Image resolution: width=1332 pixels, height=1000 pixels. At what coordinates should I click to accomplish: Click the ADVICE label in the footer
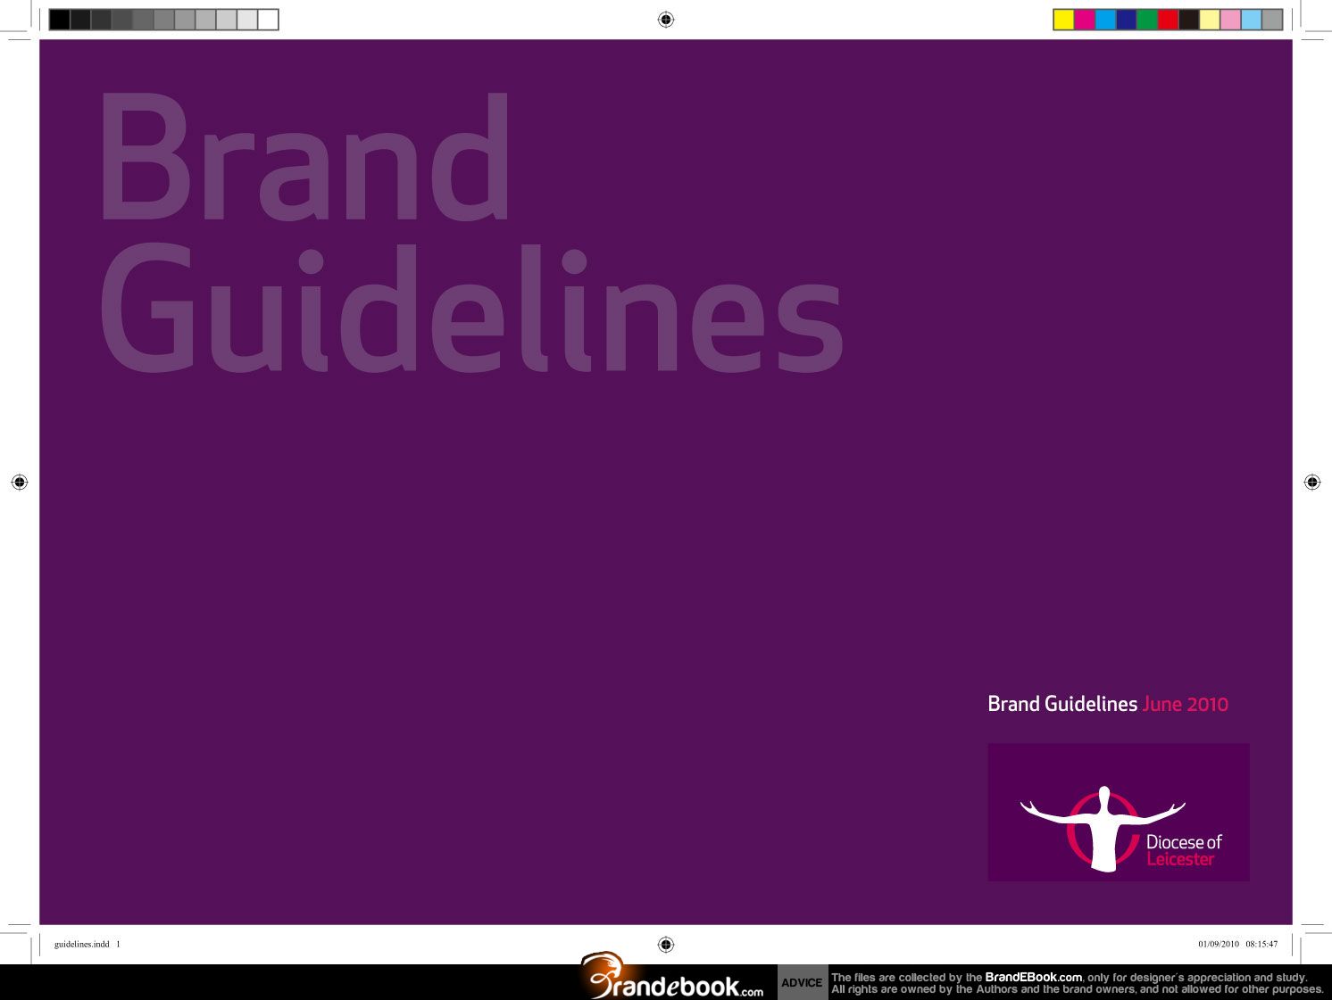coord(802,982)
